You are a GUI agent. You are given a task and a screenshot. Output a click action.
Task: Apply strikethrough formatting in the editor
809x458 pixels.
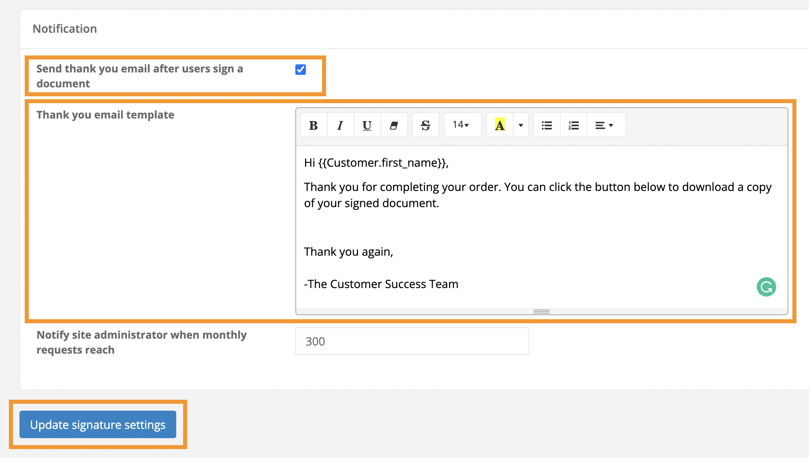[425, 125]
